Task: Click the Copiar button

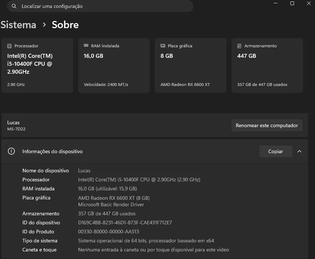Action: tap(276, 151)
